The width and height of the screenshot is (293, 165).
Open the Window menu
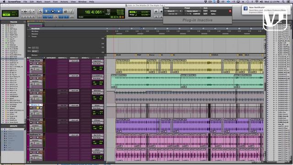[82, 1]
